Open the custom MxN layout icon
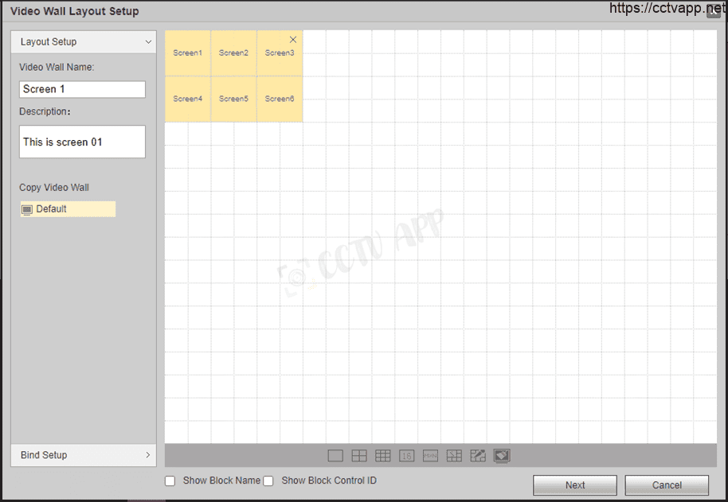 pyautogui.click(x=430, y=456)
